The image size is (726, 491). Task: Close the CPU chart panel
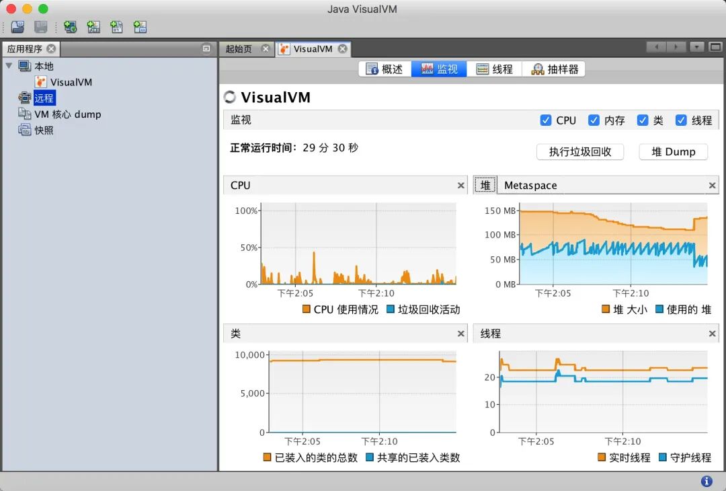tap(460, 185)
